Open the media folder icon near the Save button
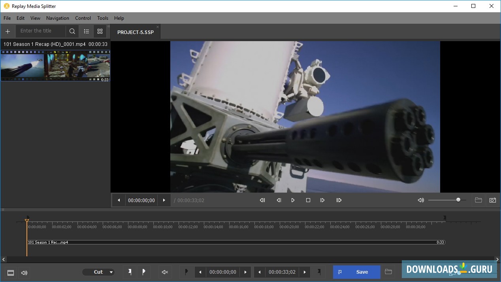The image size is (501, 282). 388,272
